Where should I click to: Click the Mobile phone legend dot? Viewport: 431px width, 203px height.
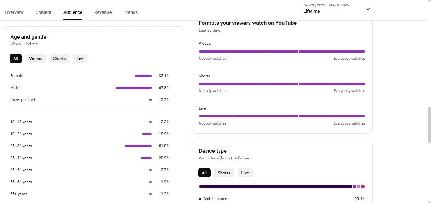click(x=200, y=199)
